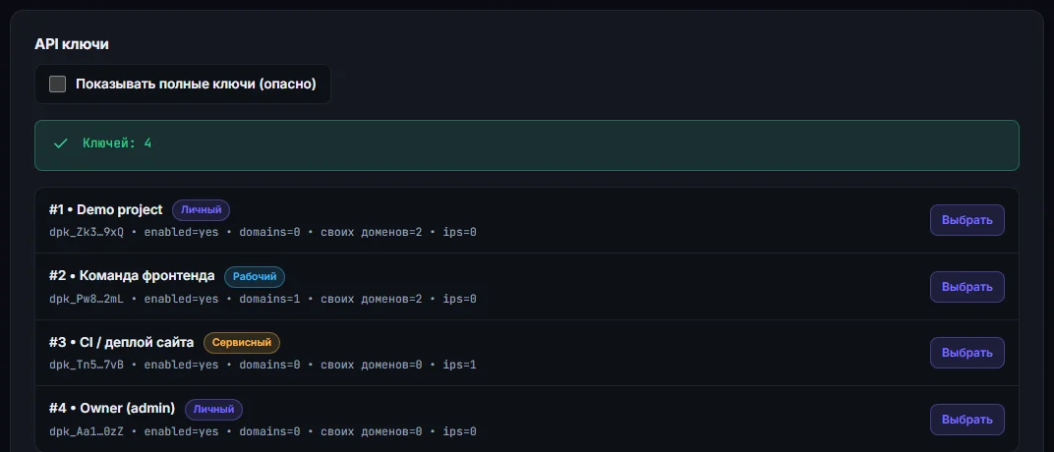
Task: Open the '#1 • Demo project' title
Action: click(x=105, y=209)
